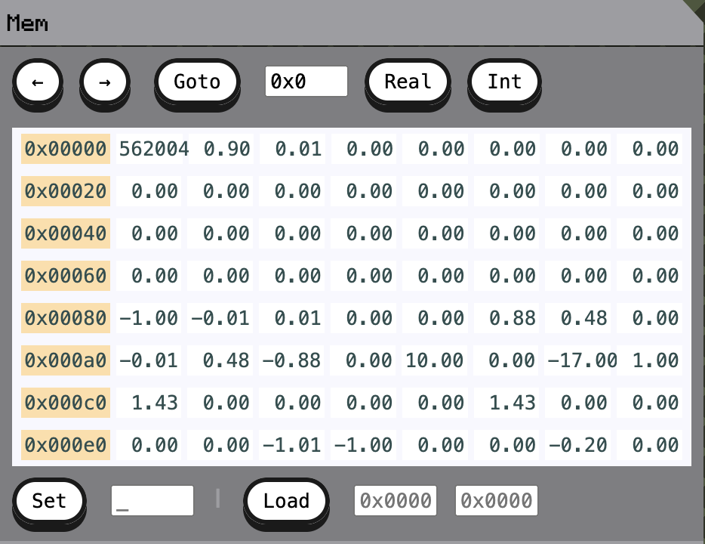Click the 0x0 address input field
This screenshot has width=705, height=544.
coord(306,82)
